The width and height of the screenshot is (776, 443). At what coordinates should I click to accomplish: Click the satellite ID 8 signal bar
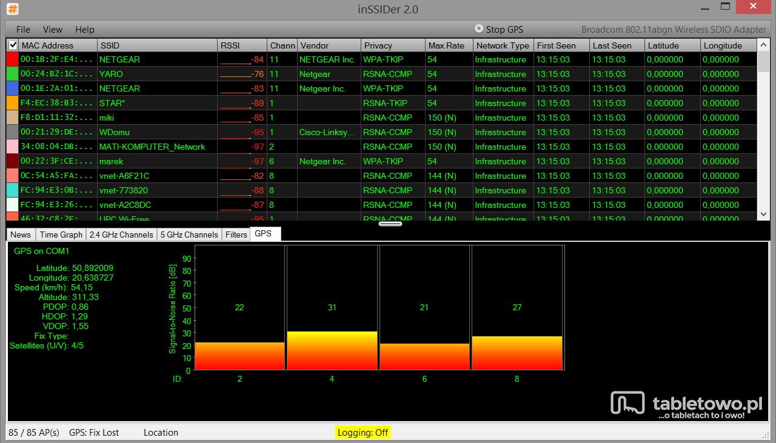pyautogui.click(x=517, y=353)
